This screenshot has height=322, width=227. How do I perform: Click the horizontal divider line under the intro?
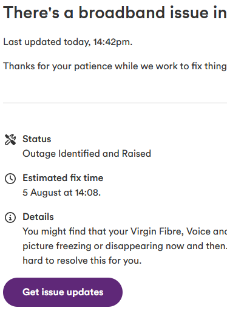[115, 103]
